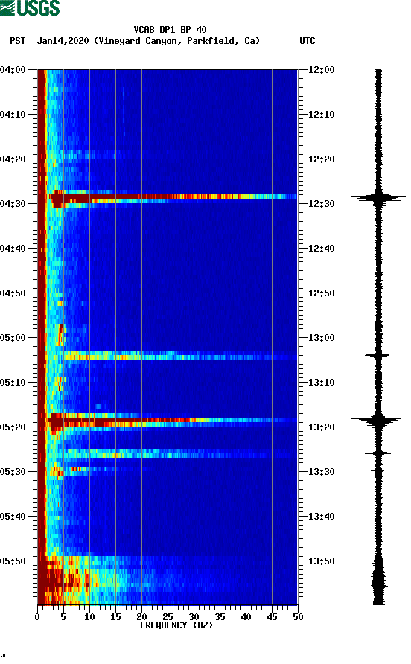Click the '20' frequency tick label
The height and width of the screenshot is (664, 411).
coord(141,617)
